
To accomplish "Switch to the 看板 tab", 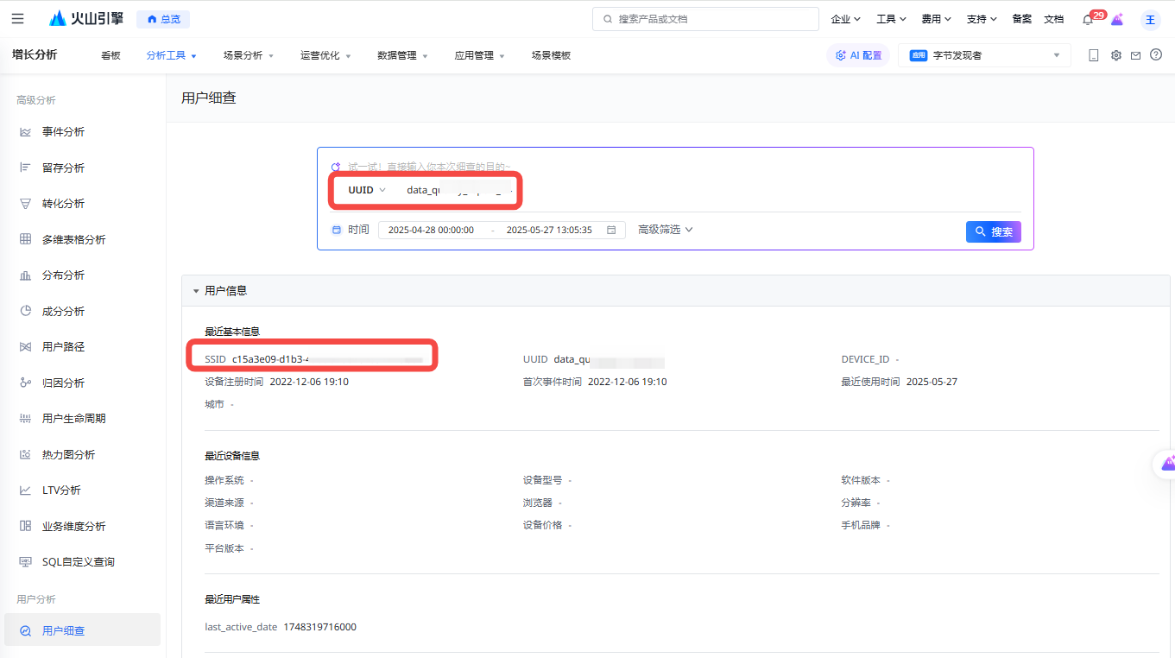I will tap(111, 55).
